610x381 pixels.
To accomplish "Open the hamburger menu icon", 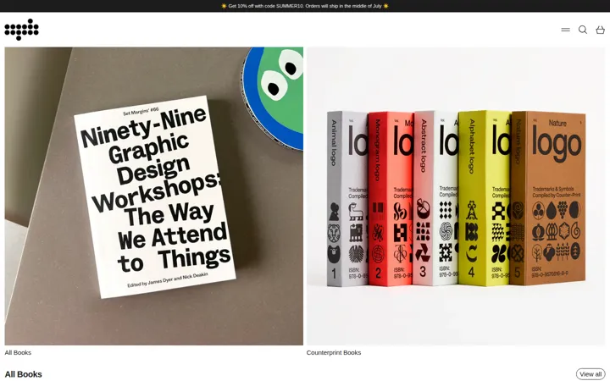I will [565, 30].
